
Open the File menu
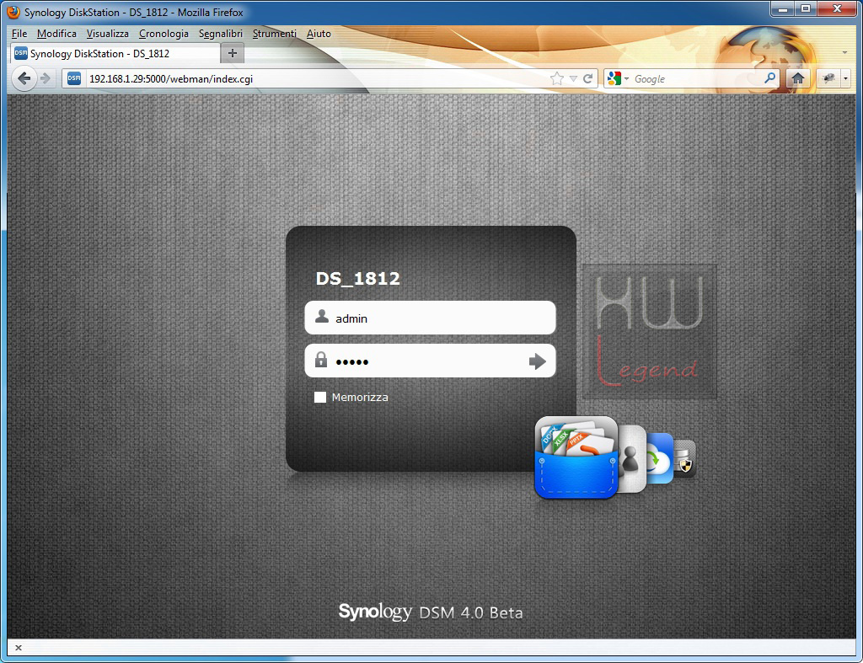coord(19,34)
